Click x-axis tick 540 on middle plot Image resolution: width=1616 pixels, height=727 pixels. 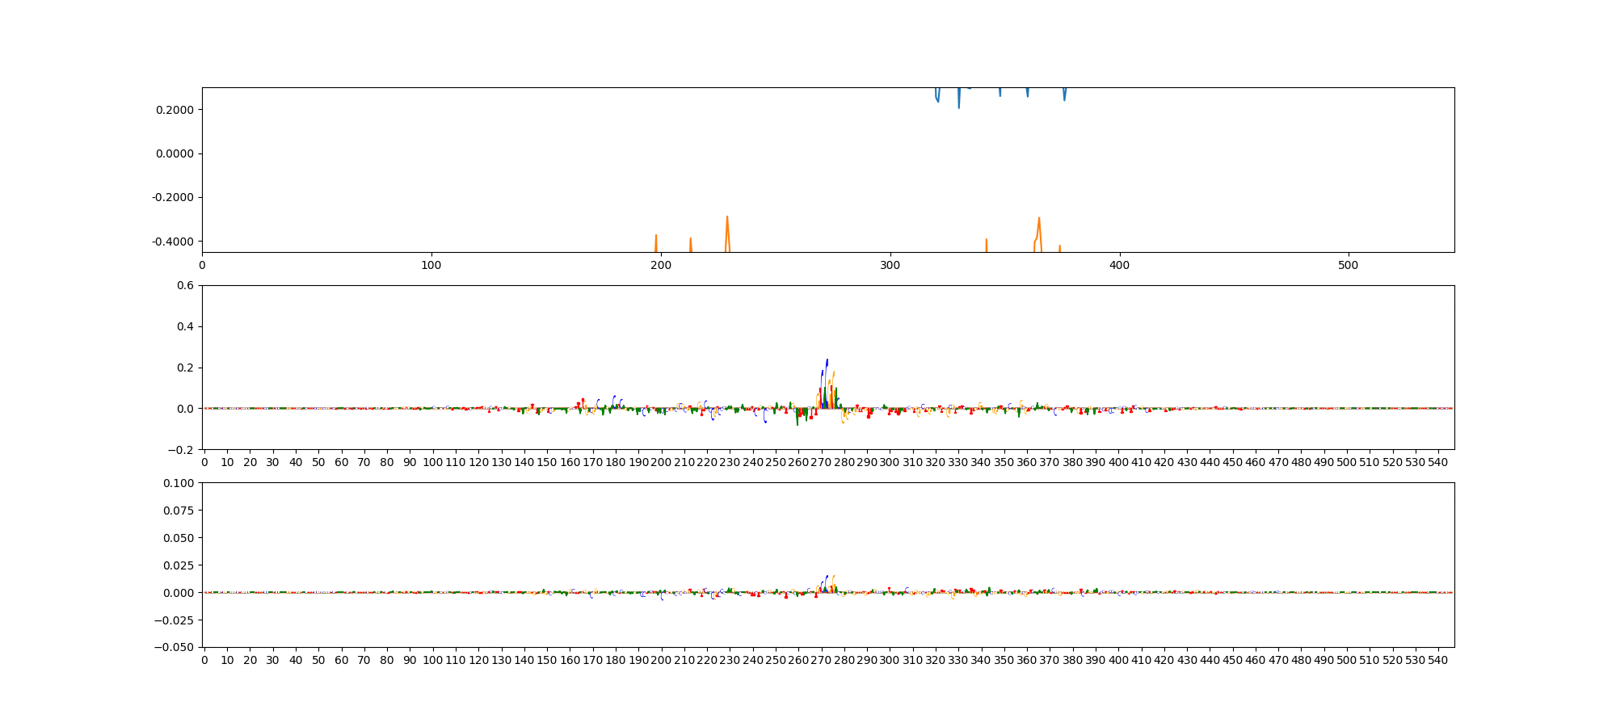pos(1438,462)
